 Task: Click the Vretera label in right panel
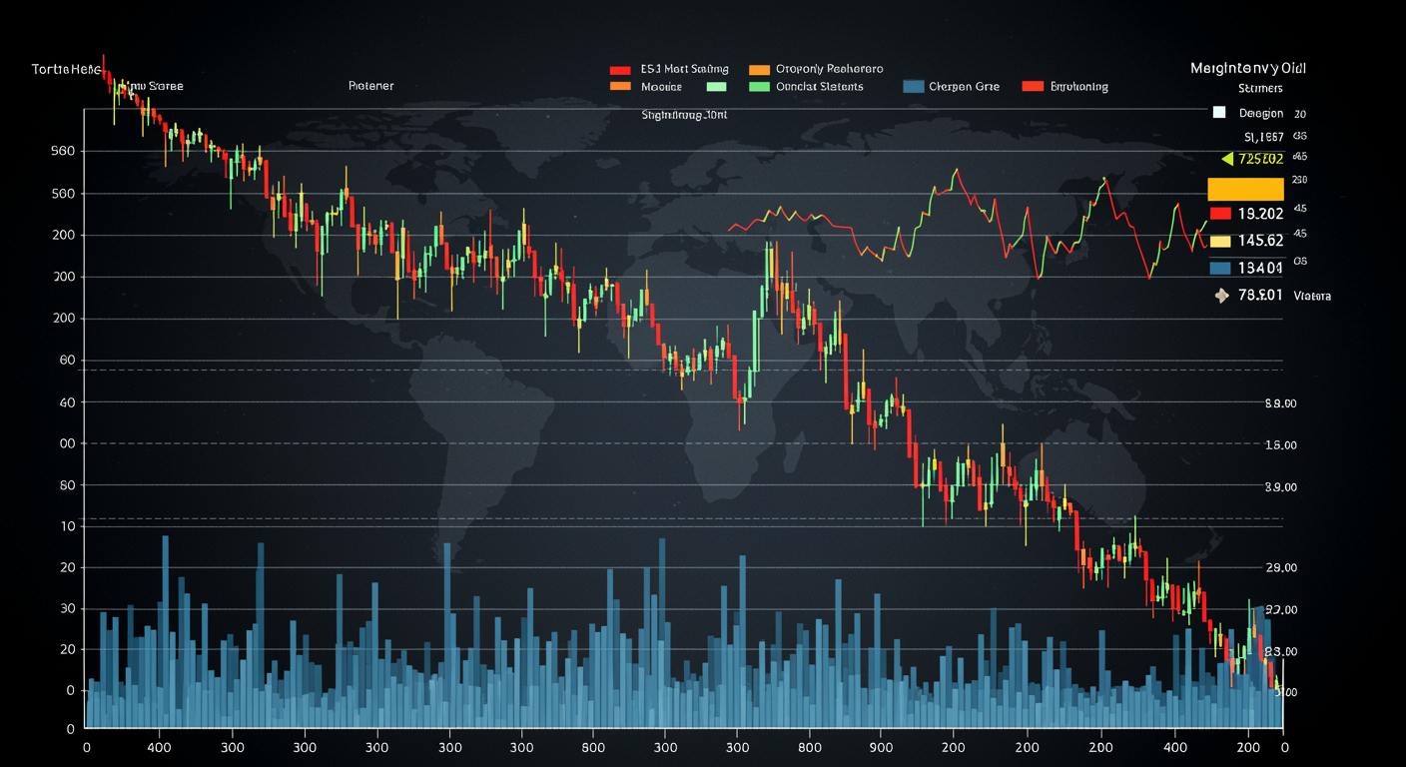point(1311,297)
